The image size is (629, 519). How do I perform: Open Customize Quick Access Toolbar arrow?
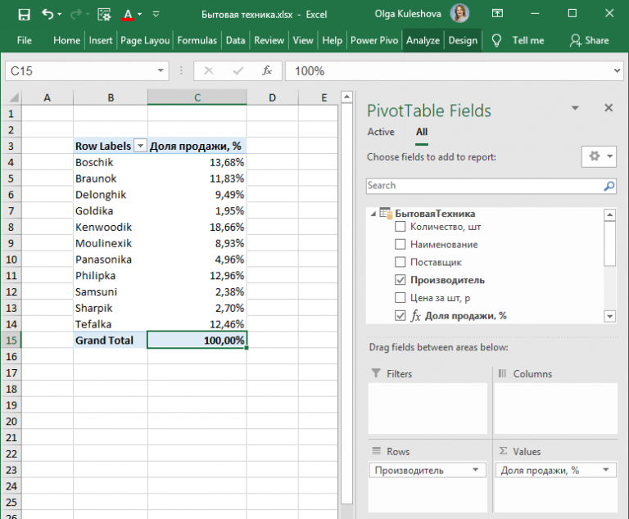tap(156, 15)
